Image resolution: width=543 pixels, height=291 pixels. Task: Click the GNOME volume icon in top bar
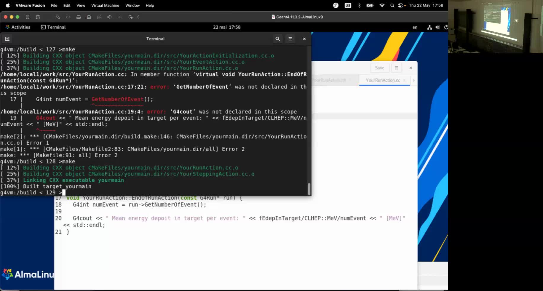[438, 27]
